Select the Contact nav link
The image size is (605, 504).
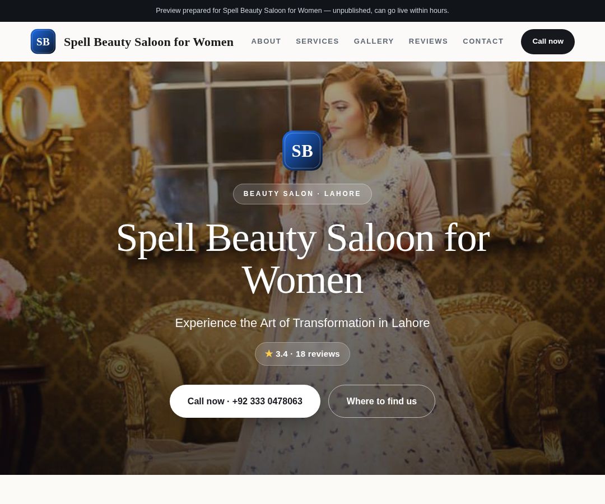coord(483,41)
